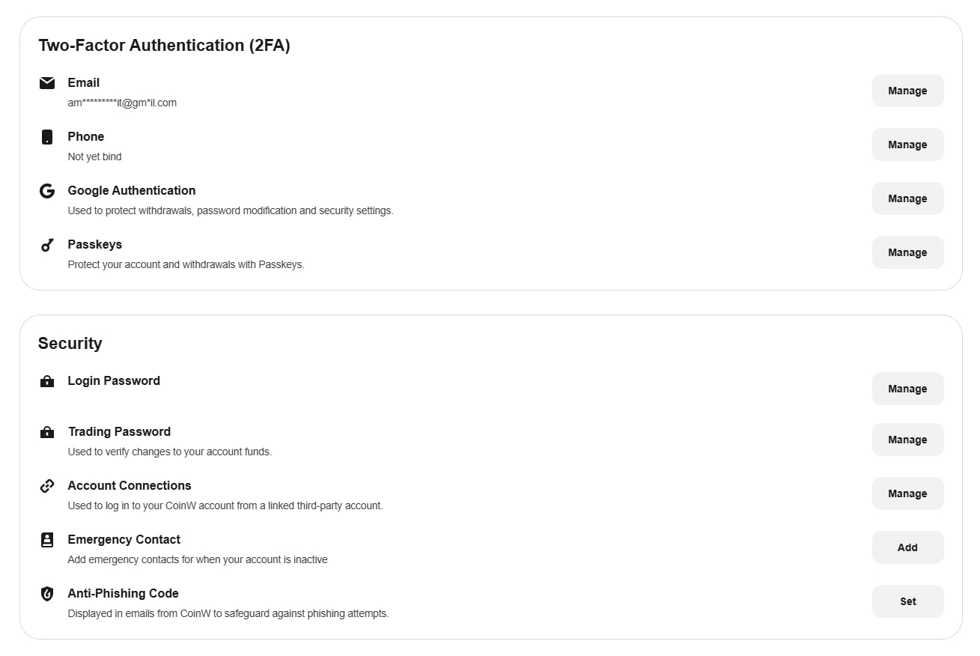Select the Anti-Phishing Code title
Viewport: 980px width, 656px height.
(x=123, y=593)
